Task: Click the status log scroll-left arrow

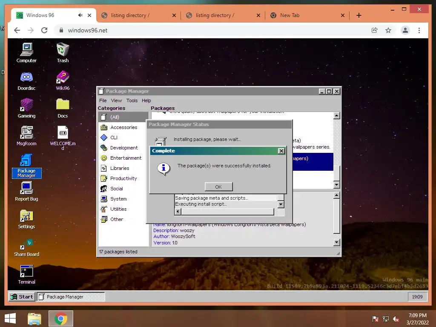Action: coord(178,212)
